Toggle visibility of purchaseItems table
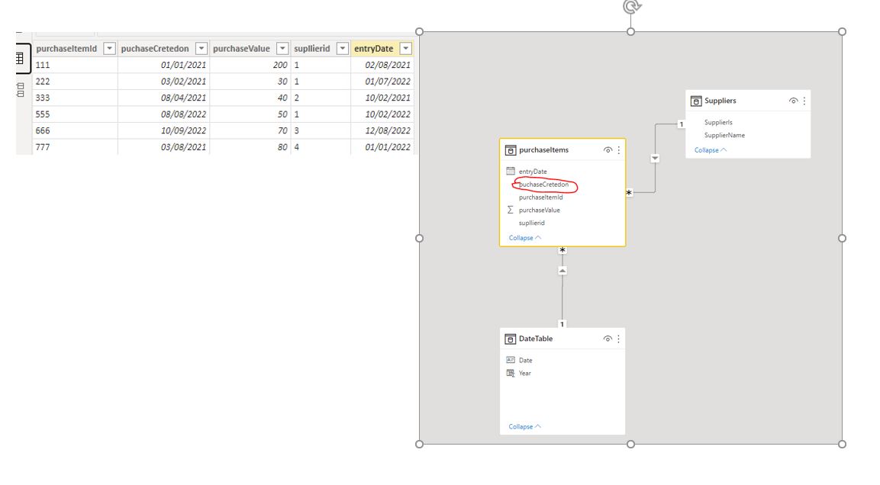Screen dimensions: 880x485 (x=608, y=150)
